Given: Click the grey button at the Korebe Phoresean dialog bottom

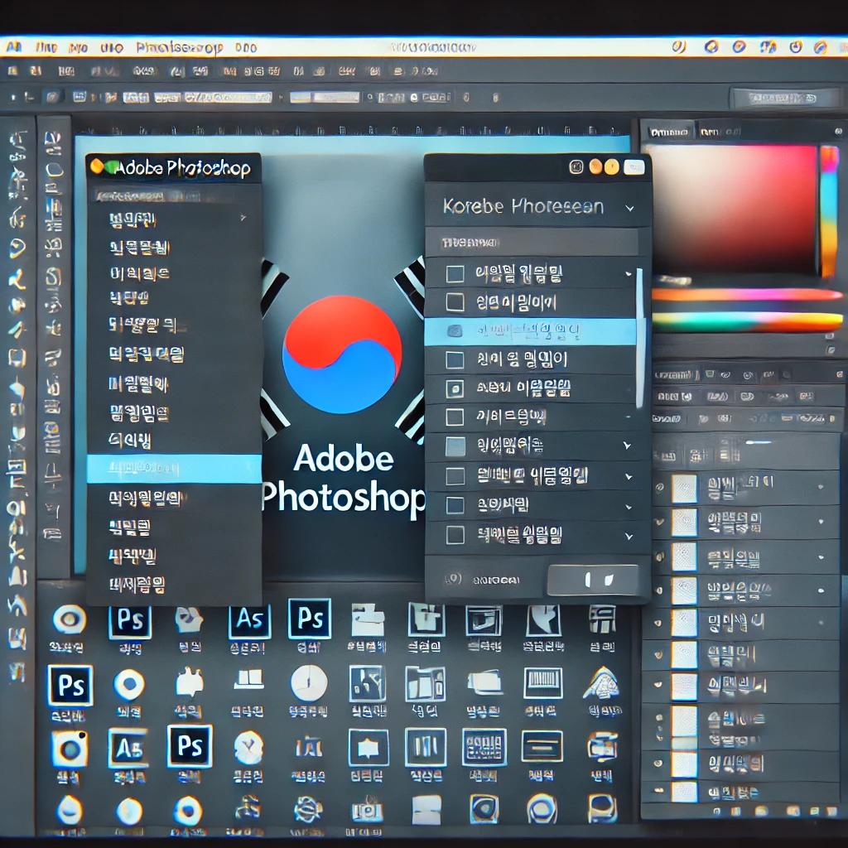Looking at the screenshot, I should coord(593,580).
